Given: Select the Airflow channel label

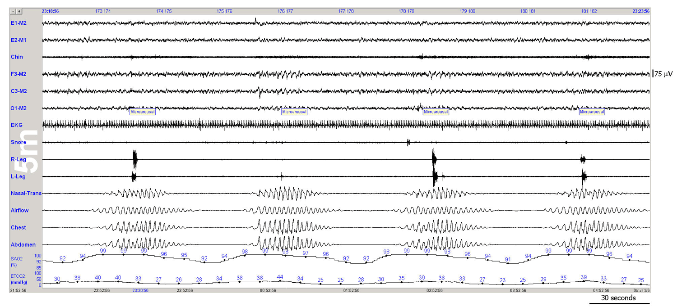Looking at the screenshot, I should (x=20, y=210).
